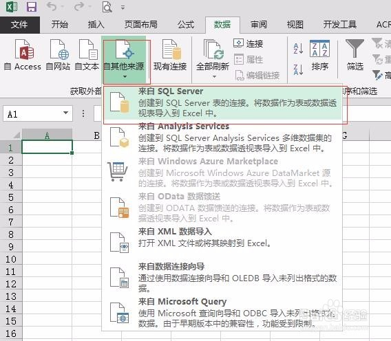The width and height of the screenshot is (391, 341).
Task: Open the advanced filter icon
Action: pos(377,75)
